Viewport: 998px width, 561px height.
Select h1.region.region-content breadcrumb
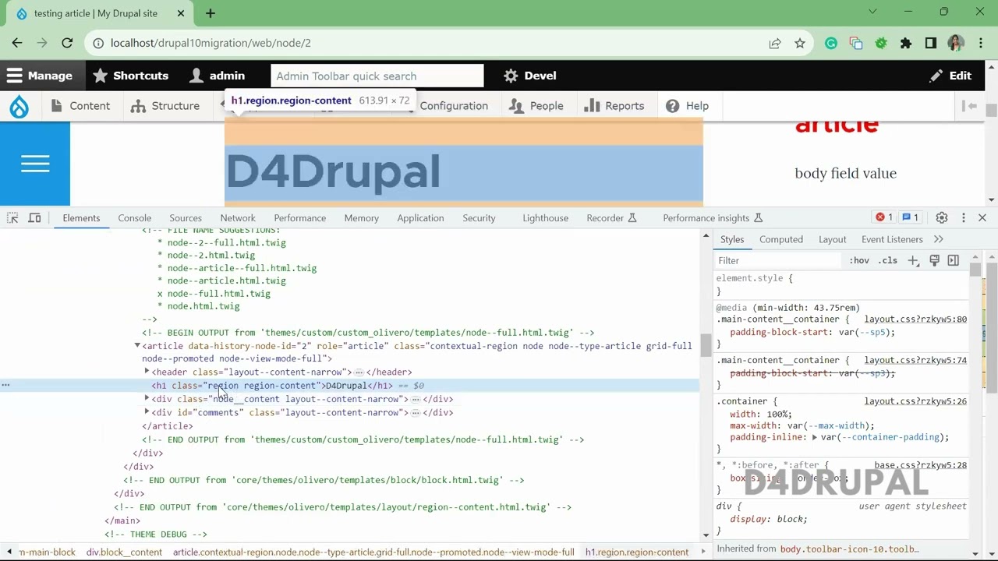(x=637, y=552)
